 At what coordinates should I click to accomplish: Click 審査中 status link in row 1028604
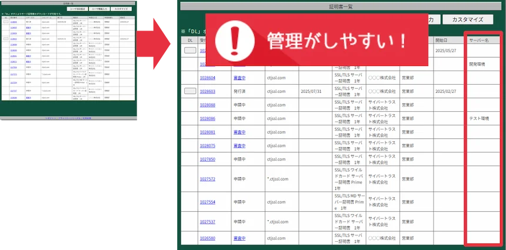[x=239, y=77]
